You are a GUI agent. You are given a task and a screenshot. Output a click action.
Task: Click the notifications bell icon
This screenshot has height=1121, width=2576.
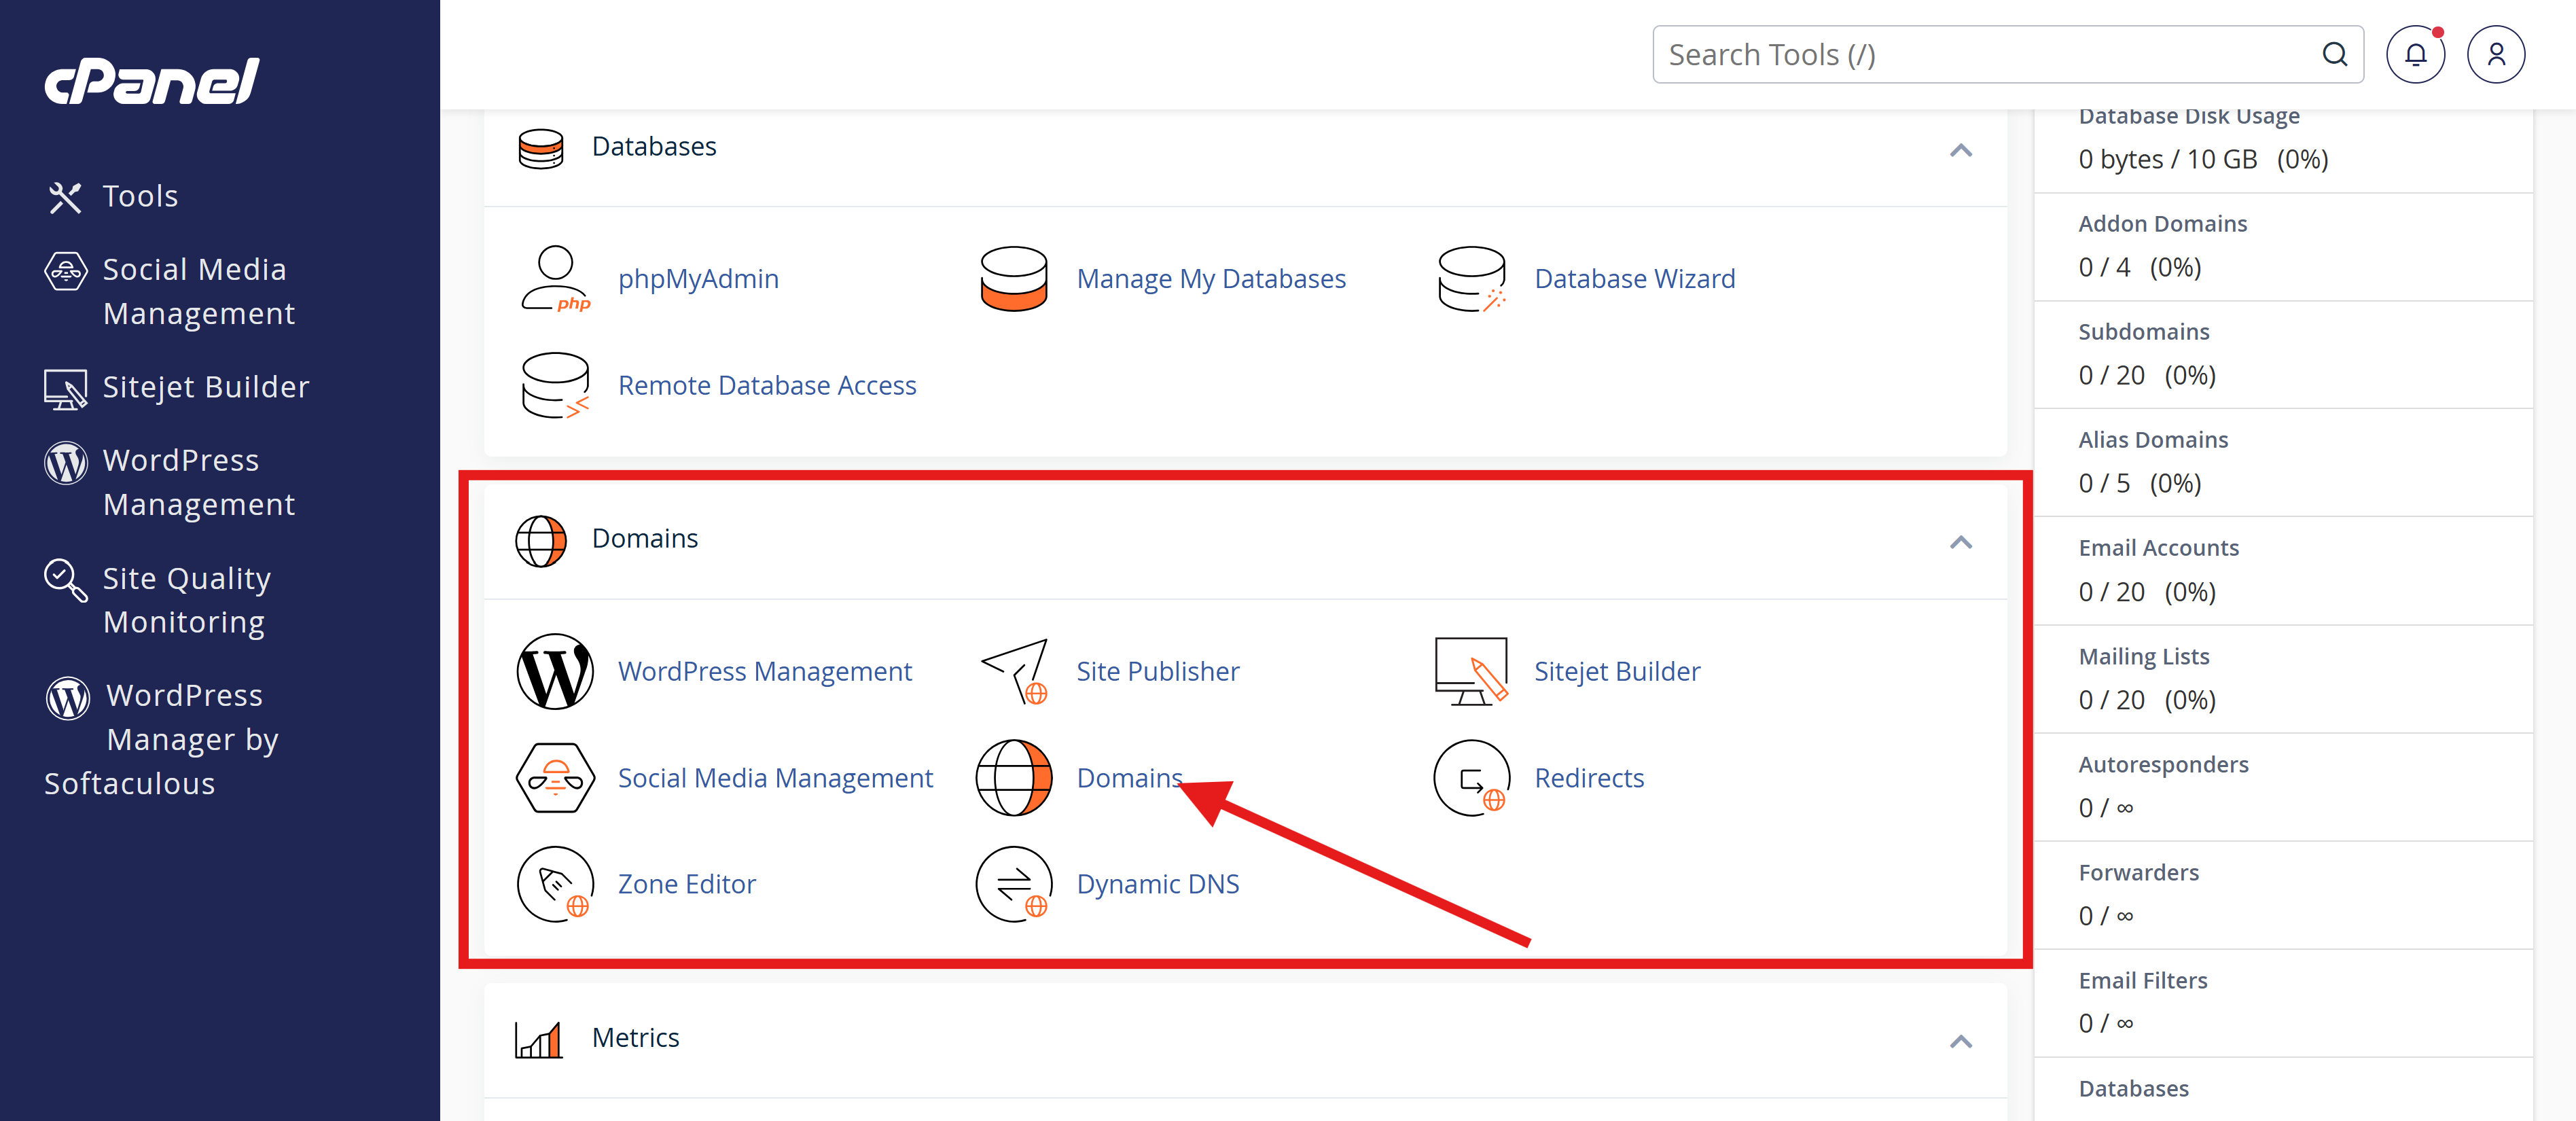pyautogui.click(x=2415, y=54)
